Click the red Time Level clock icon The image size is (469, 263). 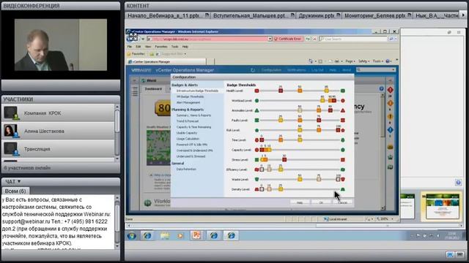tap(256, 140)
